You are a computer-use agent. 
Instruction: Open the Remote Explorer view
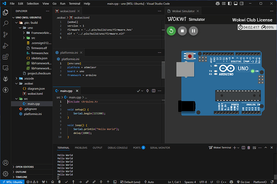(6, 68)
